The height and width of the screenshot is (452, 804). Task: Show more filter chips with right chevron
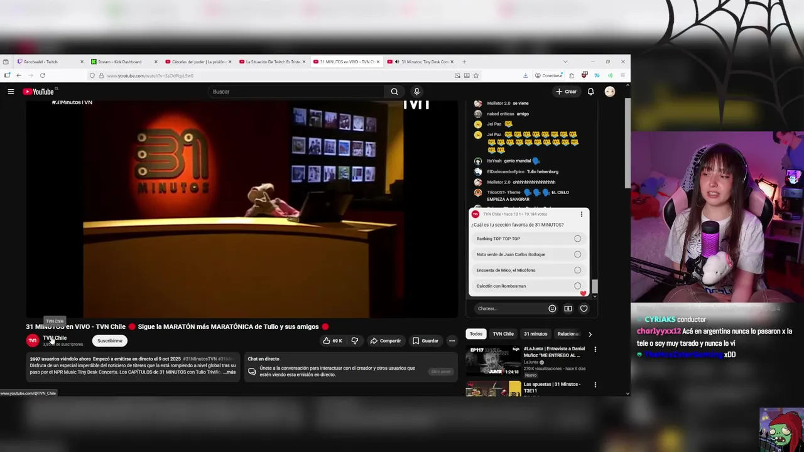point(590,334)
